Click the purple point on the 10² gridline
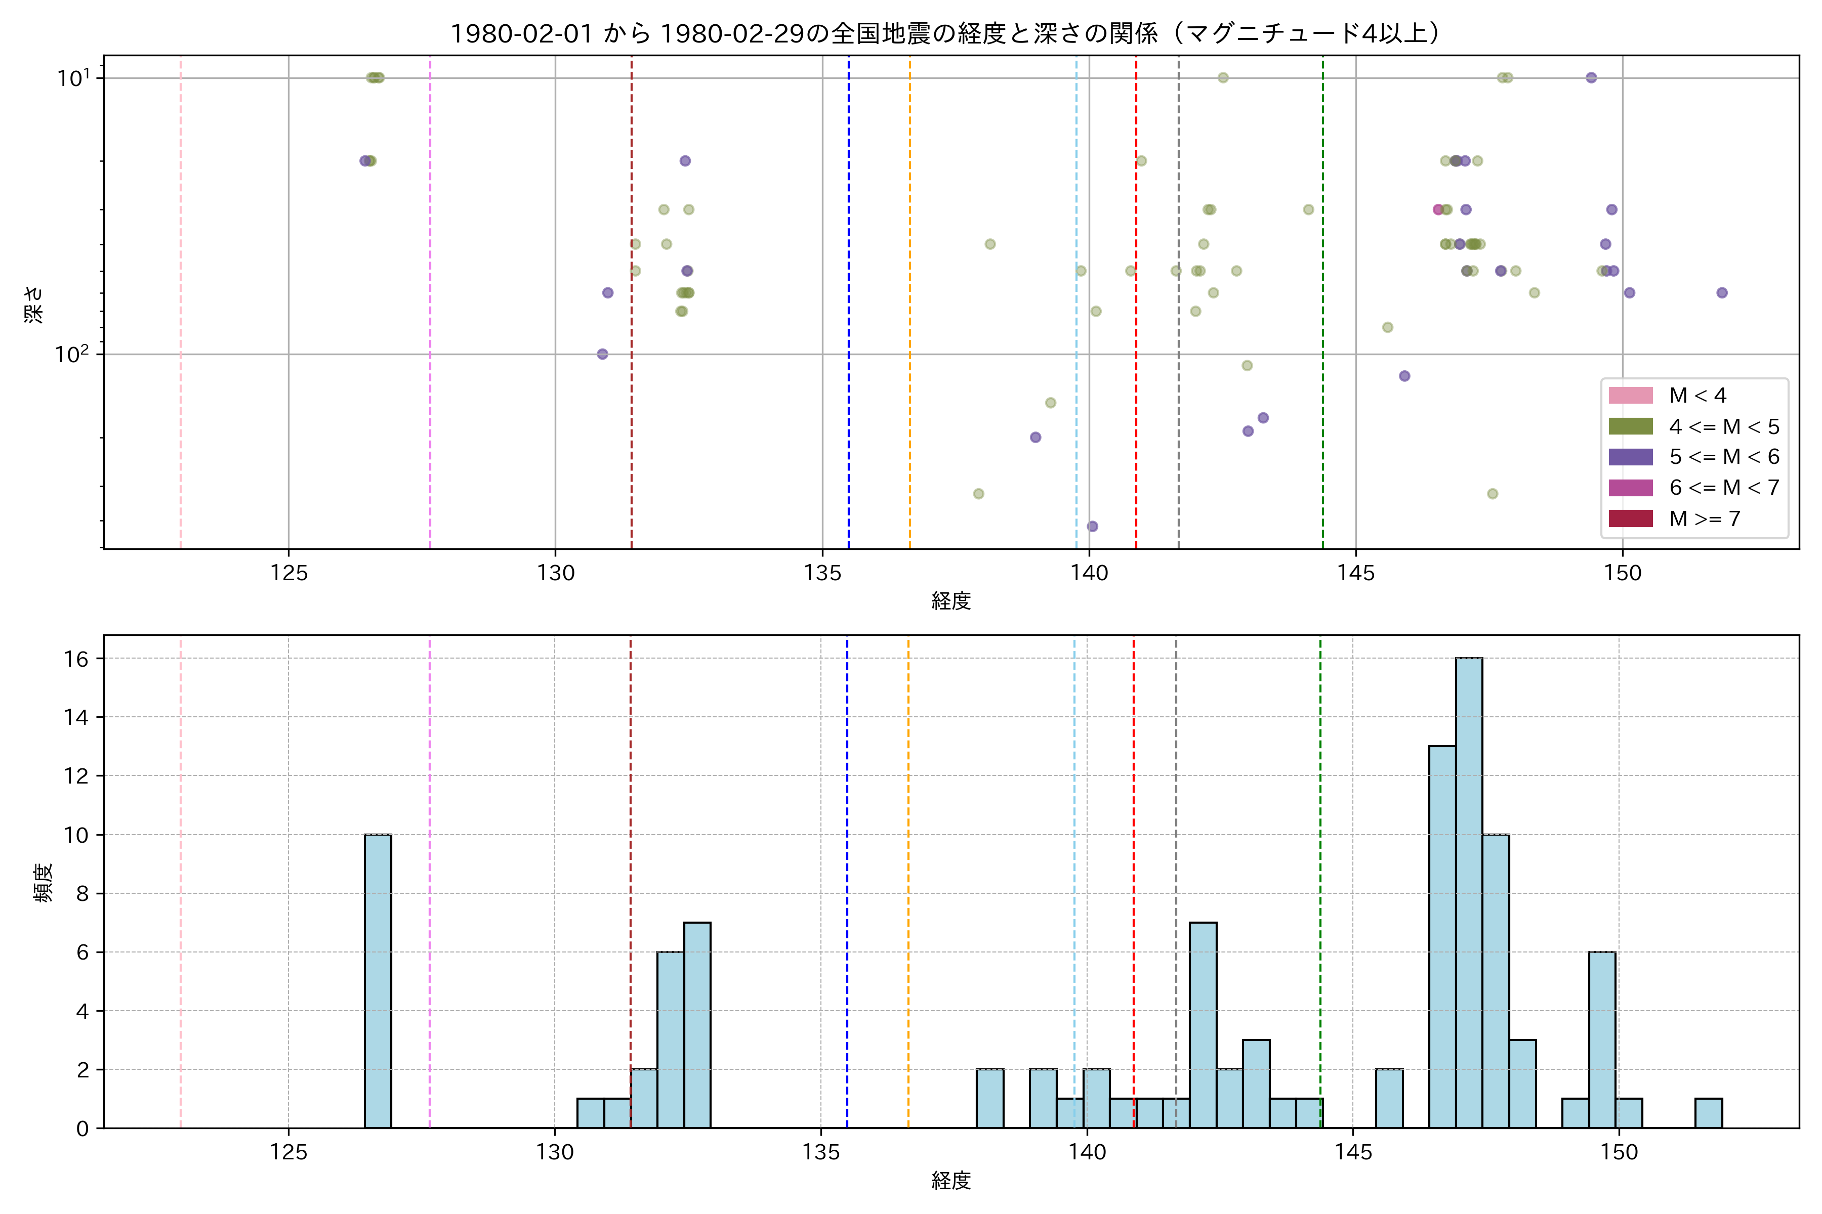 pos(603,355)
